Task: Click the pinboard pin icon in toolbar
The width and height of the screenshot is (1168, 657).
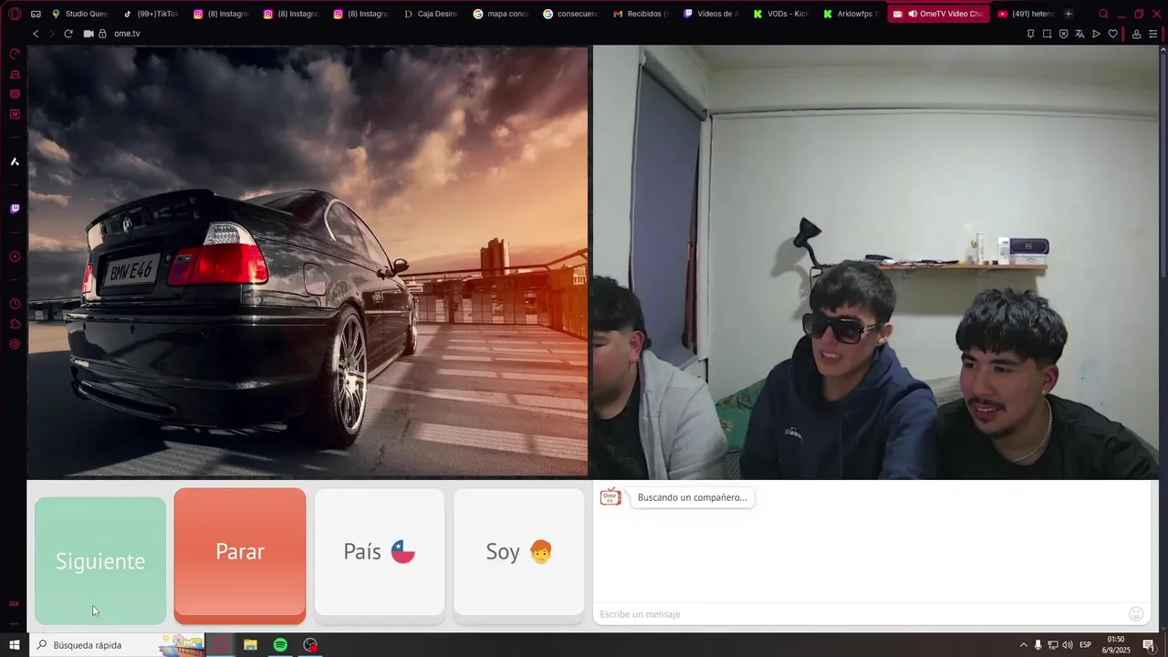Action: pos(1030,34)
